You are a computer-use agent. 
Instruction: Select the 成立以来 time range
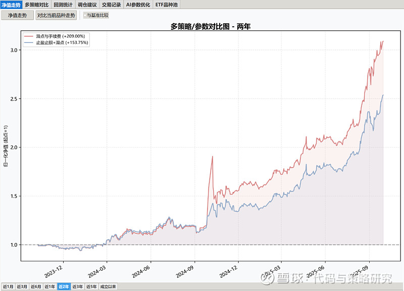(108, 286)
